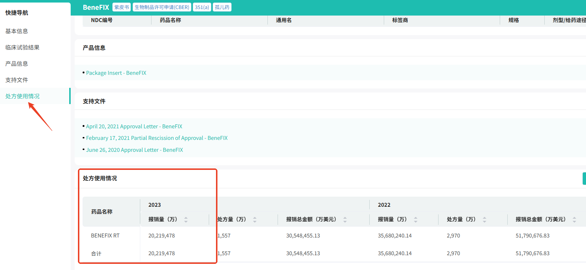Go to 临床试验结果 section
Viewport: 586px width, 270px height.
point(22,47)
